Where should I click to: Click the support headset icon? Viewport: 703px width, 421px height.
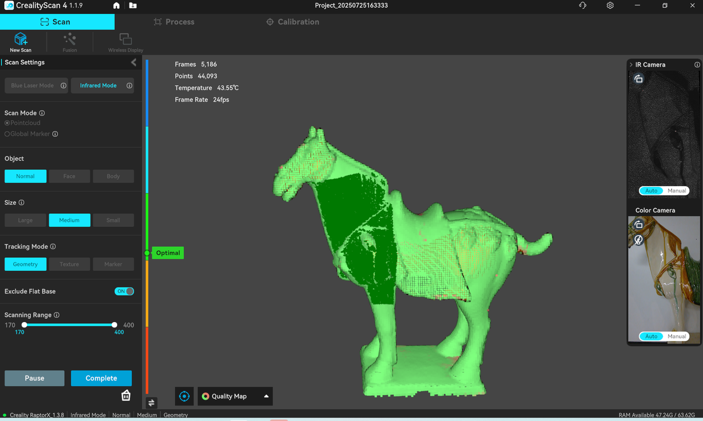click(x=583, y=5)
